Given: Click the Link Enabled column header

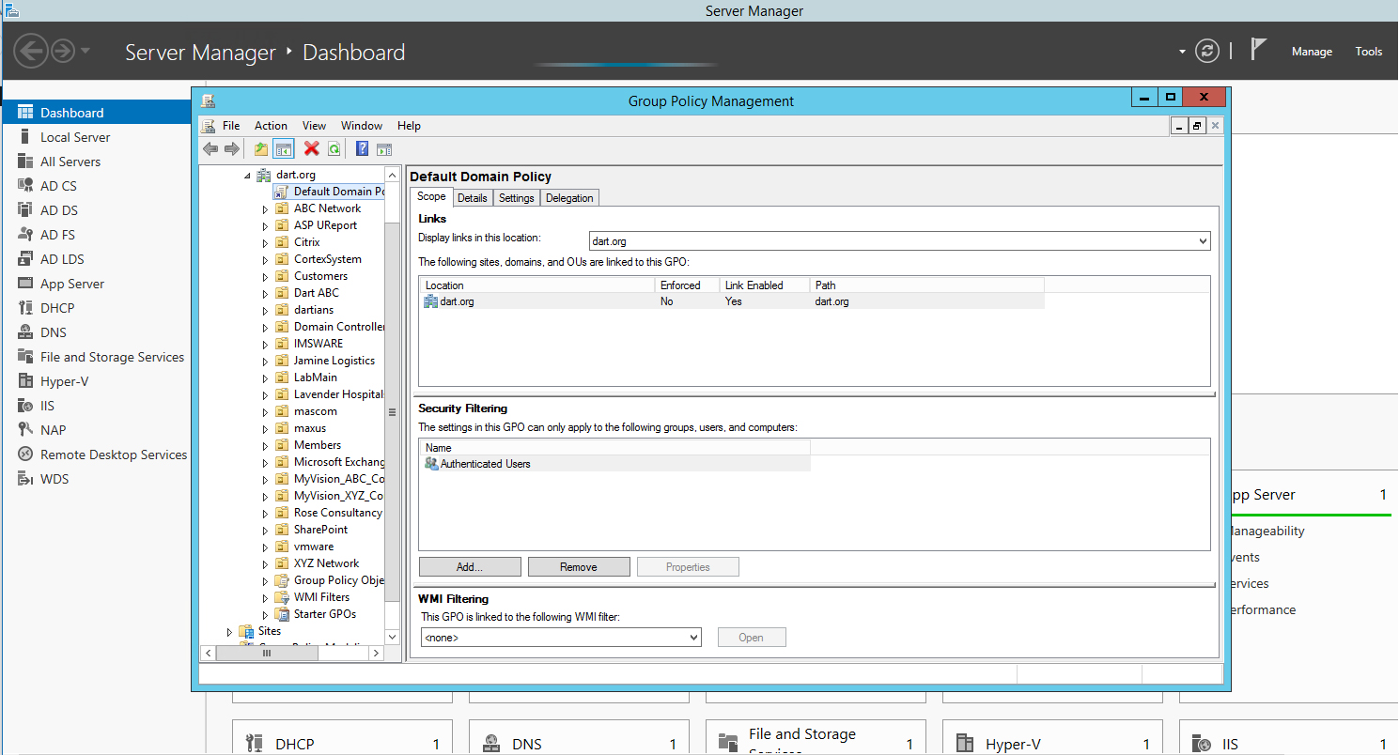Looking at the screenshot, I should tap(764, 285).
